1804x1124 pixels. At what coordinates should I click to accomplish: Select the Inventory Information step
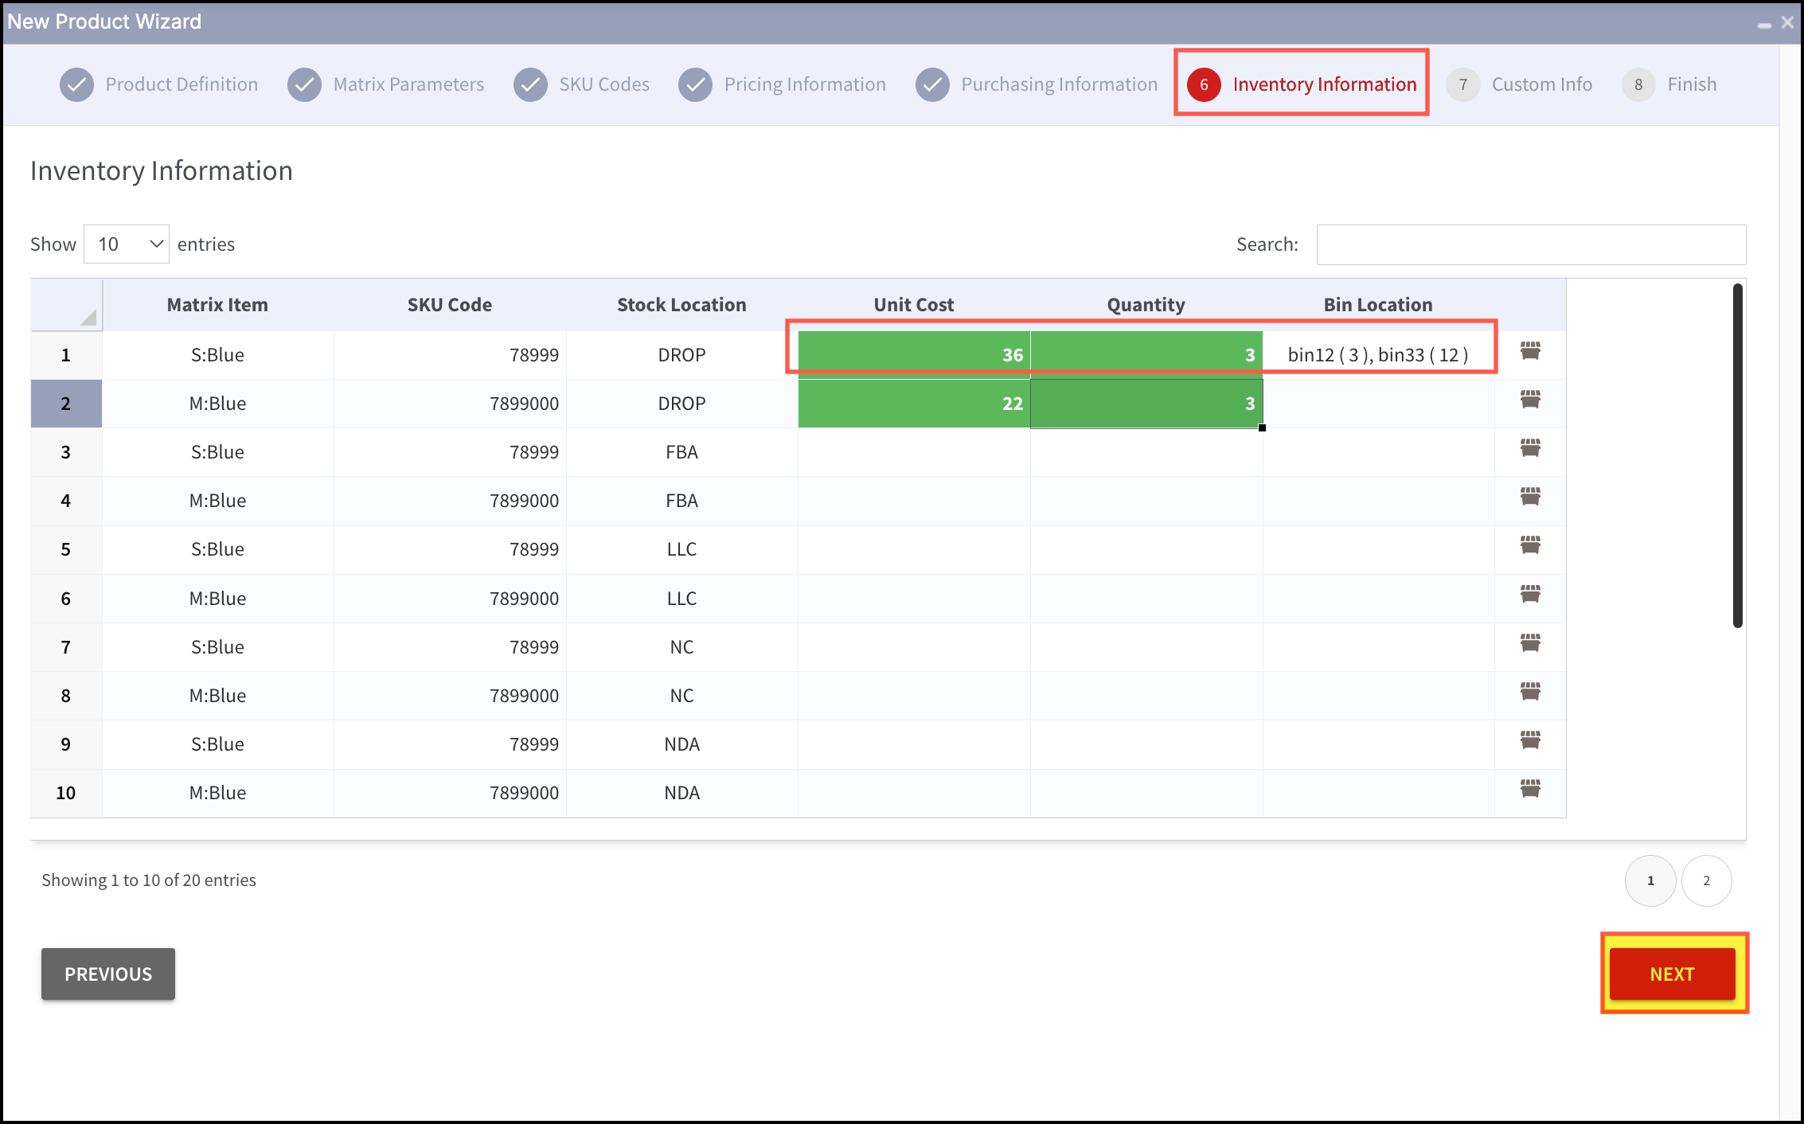coord(1325,84)
